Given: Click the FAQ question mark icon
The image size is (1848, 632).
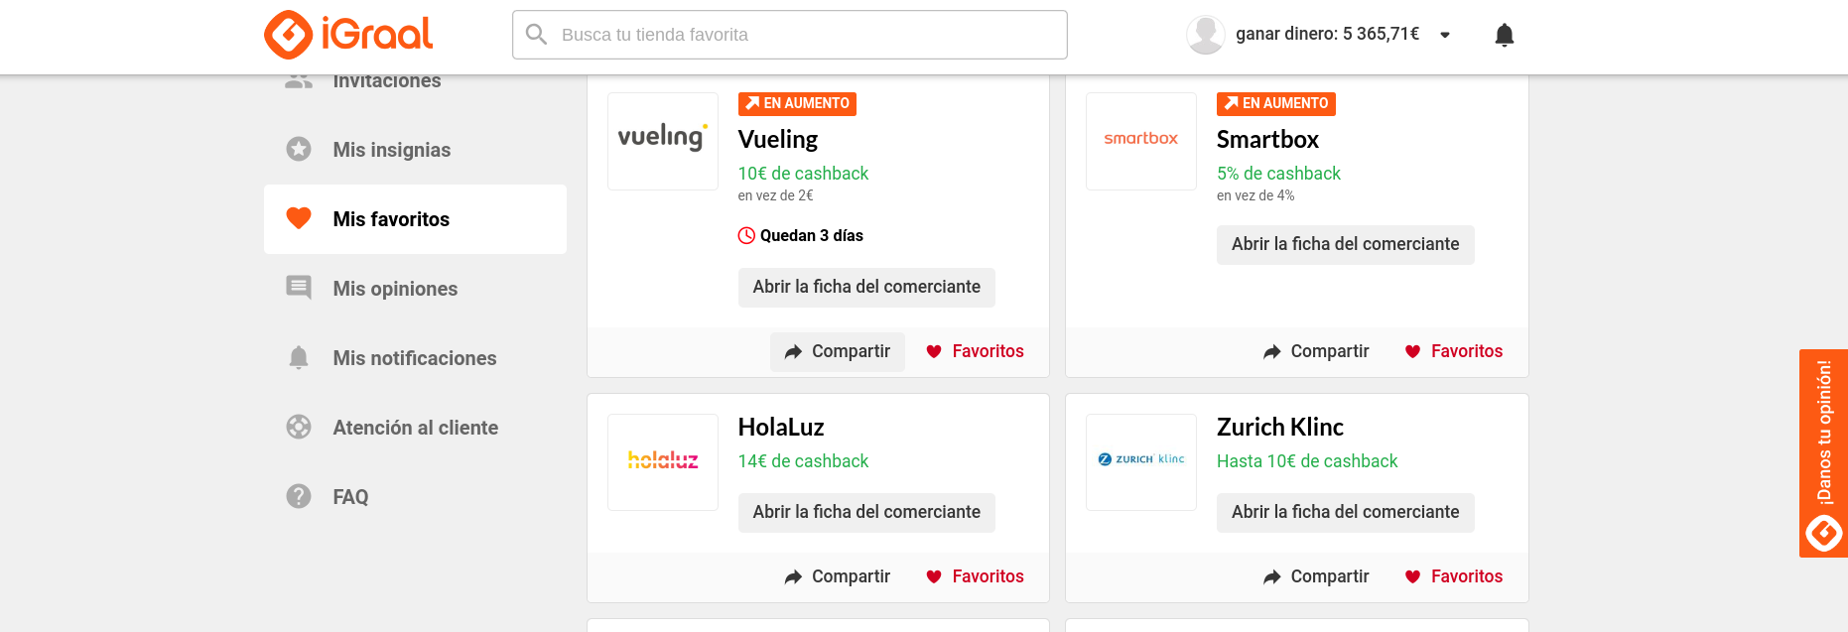Looking at the screenshot, I should [299, 496].
